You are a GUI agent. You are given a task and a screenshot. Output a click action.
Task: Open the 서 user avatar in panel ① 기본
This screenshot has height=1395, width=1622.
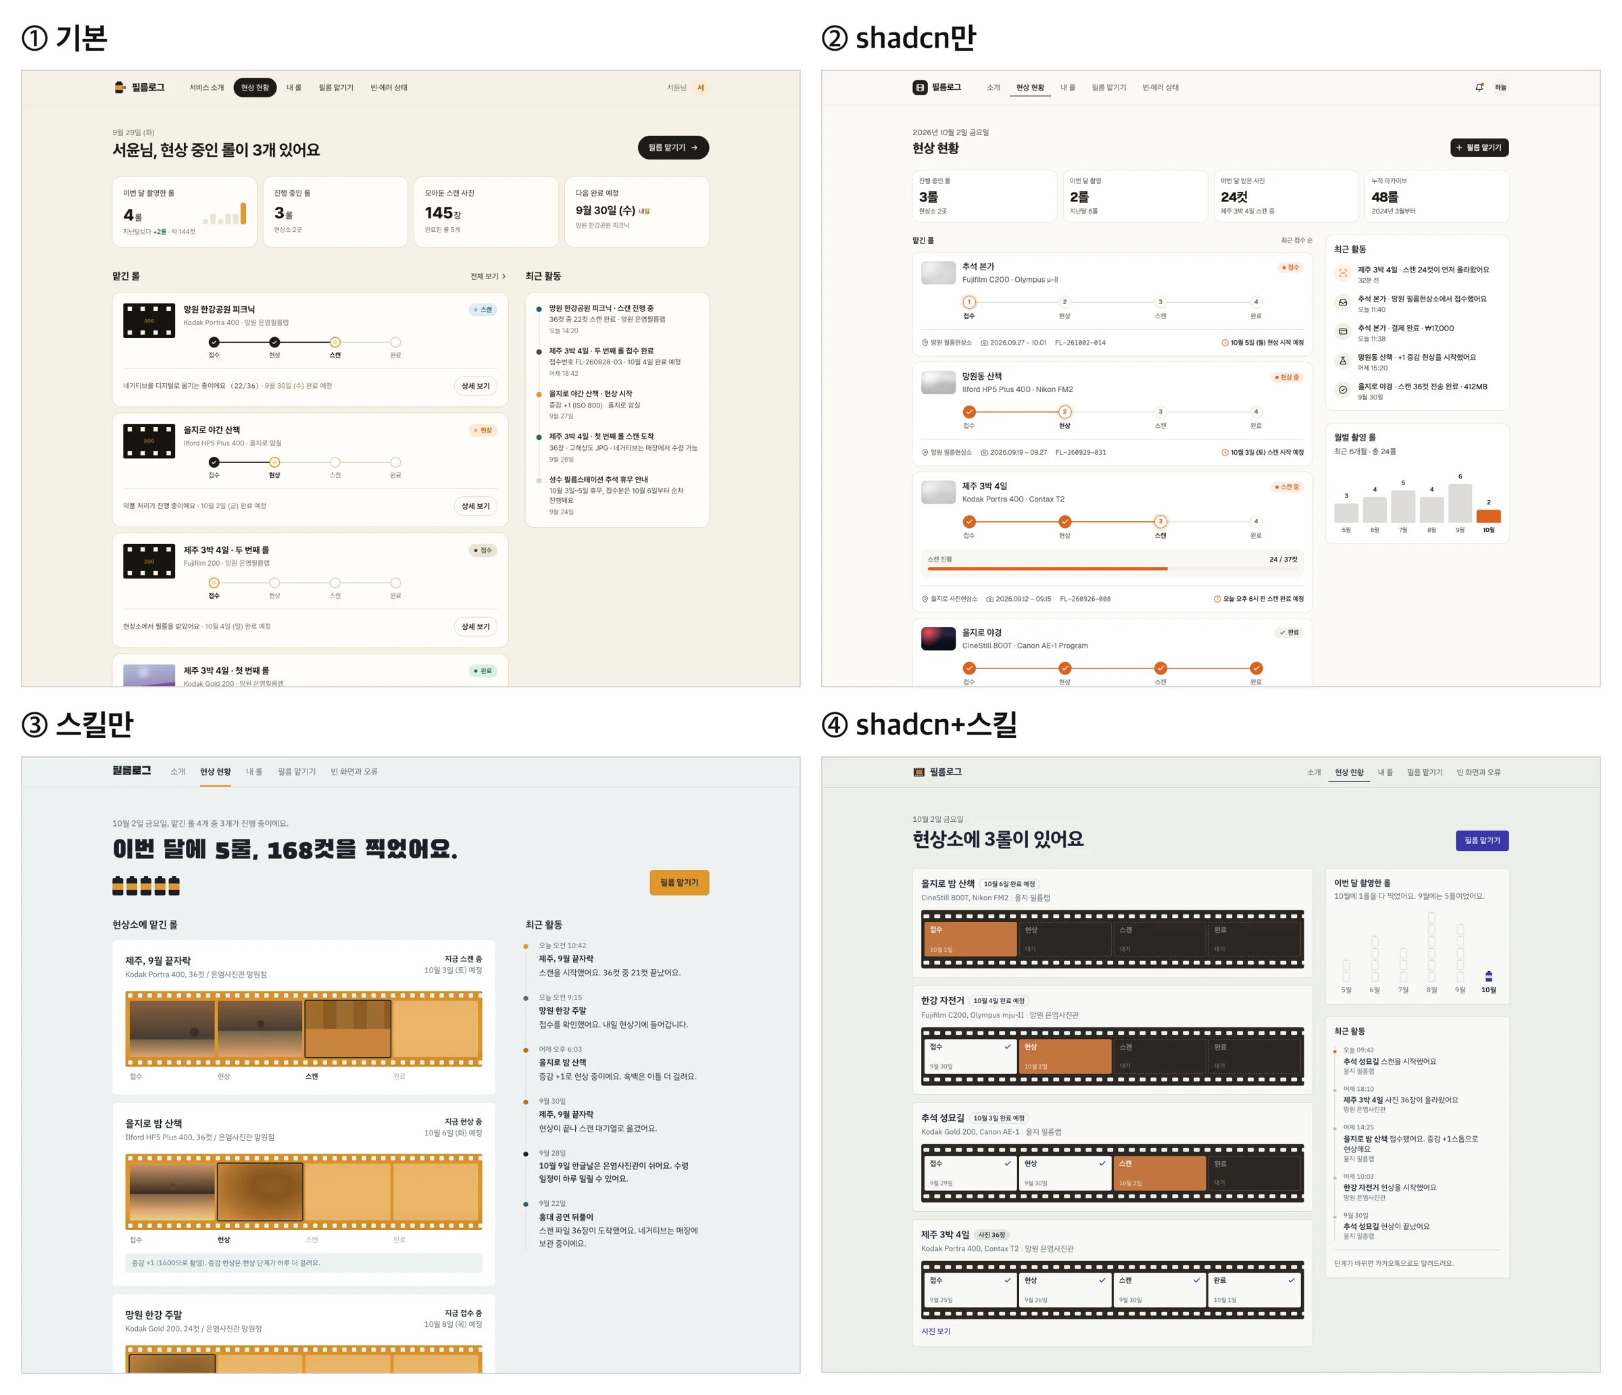[x=701, y=88]
